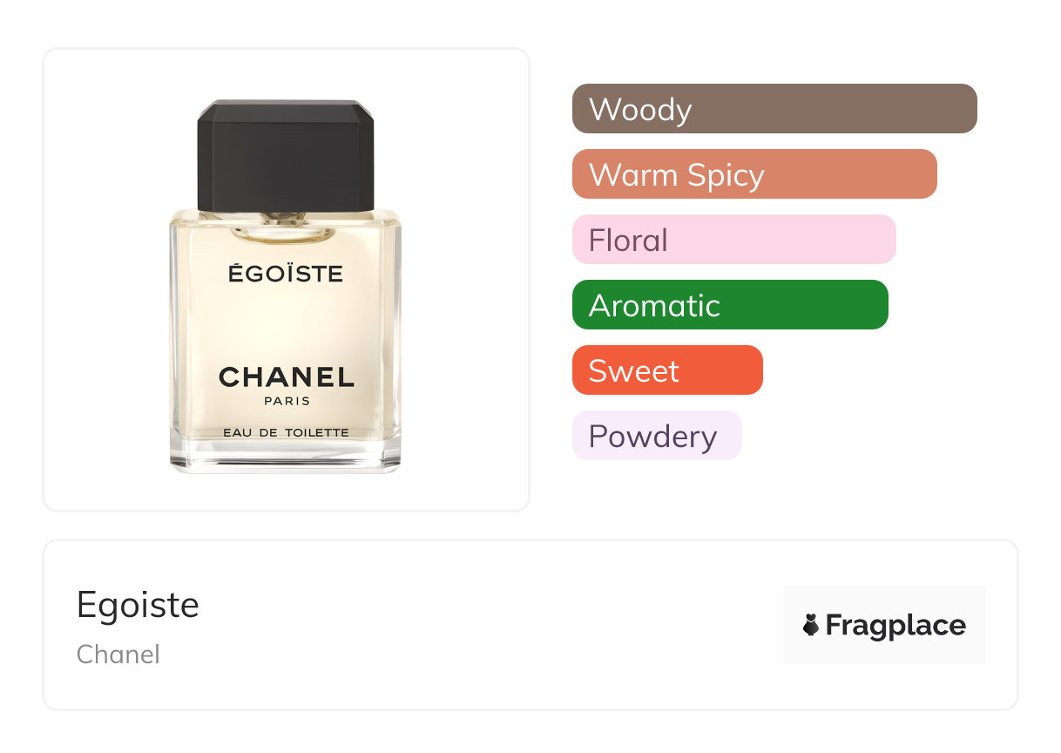The image size is (1061, 753).
Task: Select the Warm Spicy accord bar
Action: tap(754, 174)
